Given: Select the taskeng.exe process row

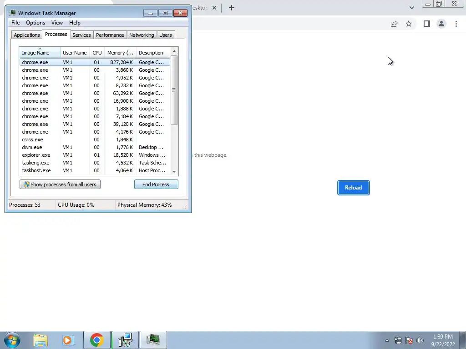Looking at the screenshot, I should pyautogui.click(x=95, y=163).
